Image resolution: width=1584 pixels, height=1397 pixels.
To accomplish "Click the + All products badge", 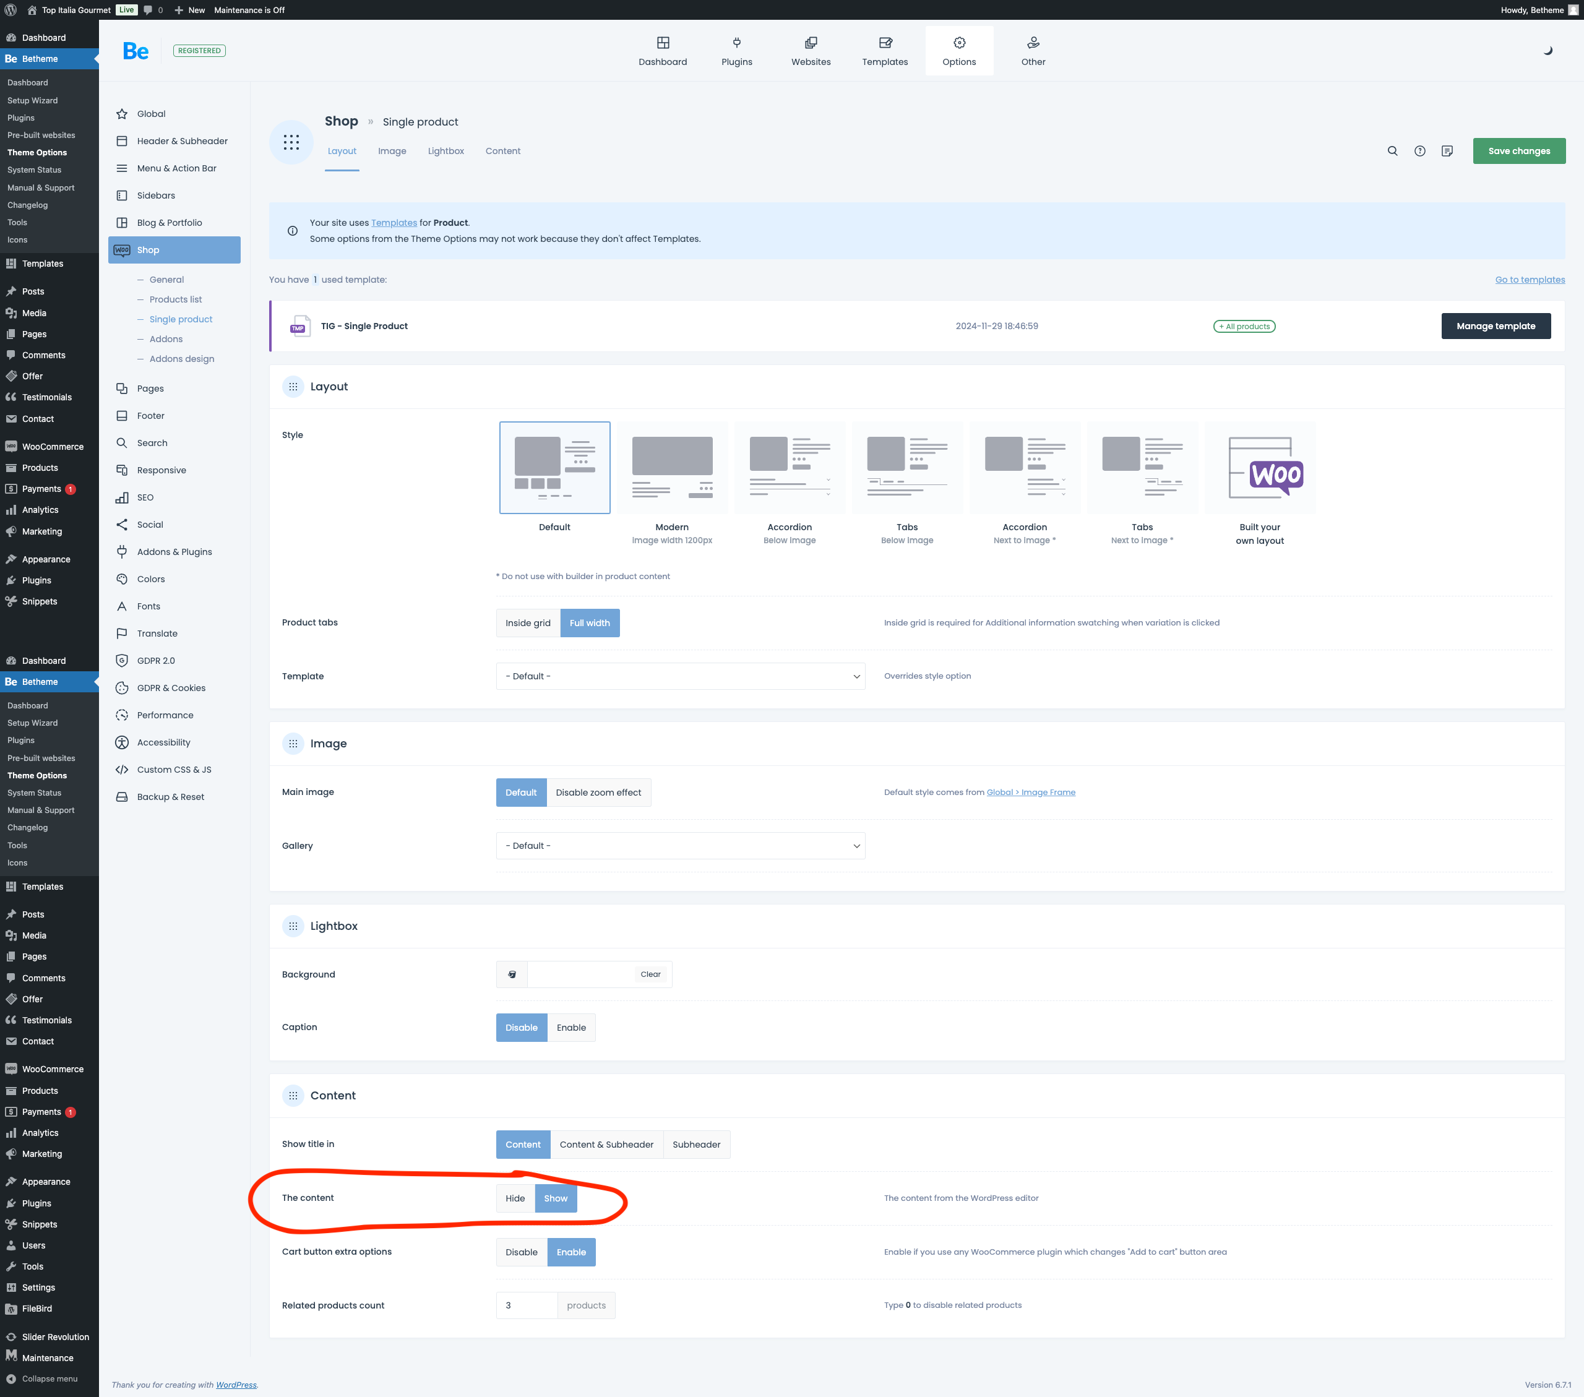I will click(1244, 326).
